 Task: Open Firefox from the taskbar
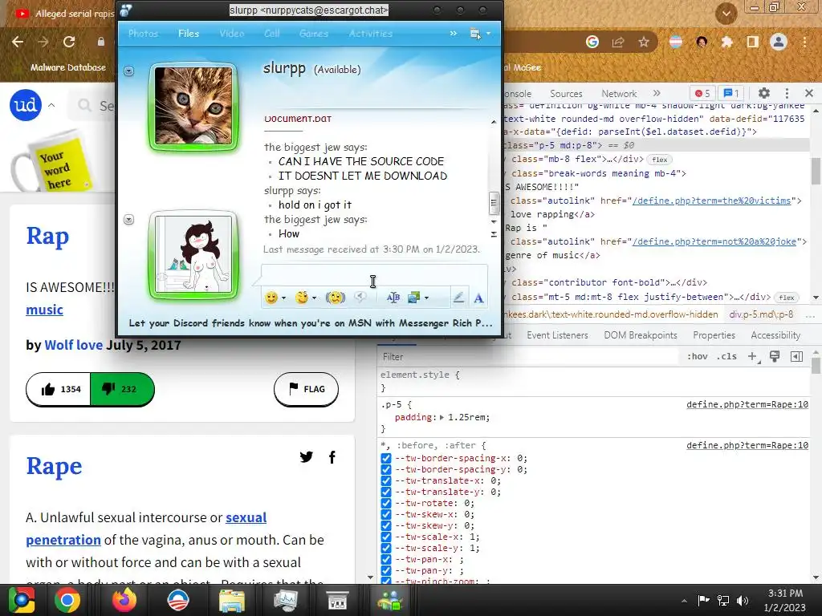pyautogui.click(x=124, y=600)
